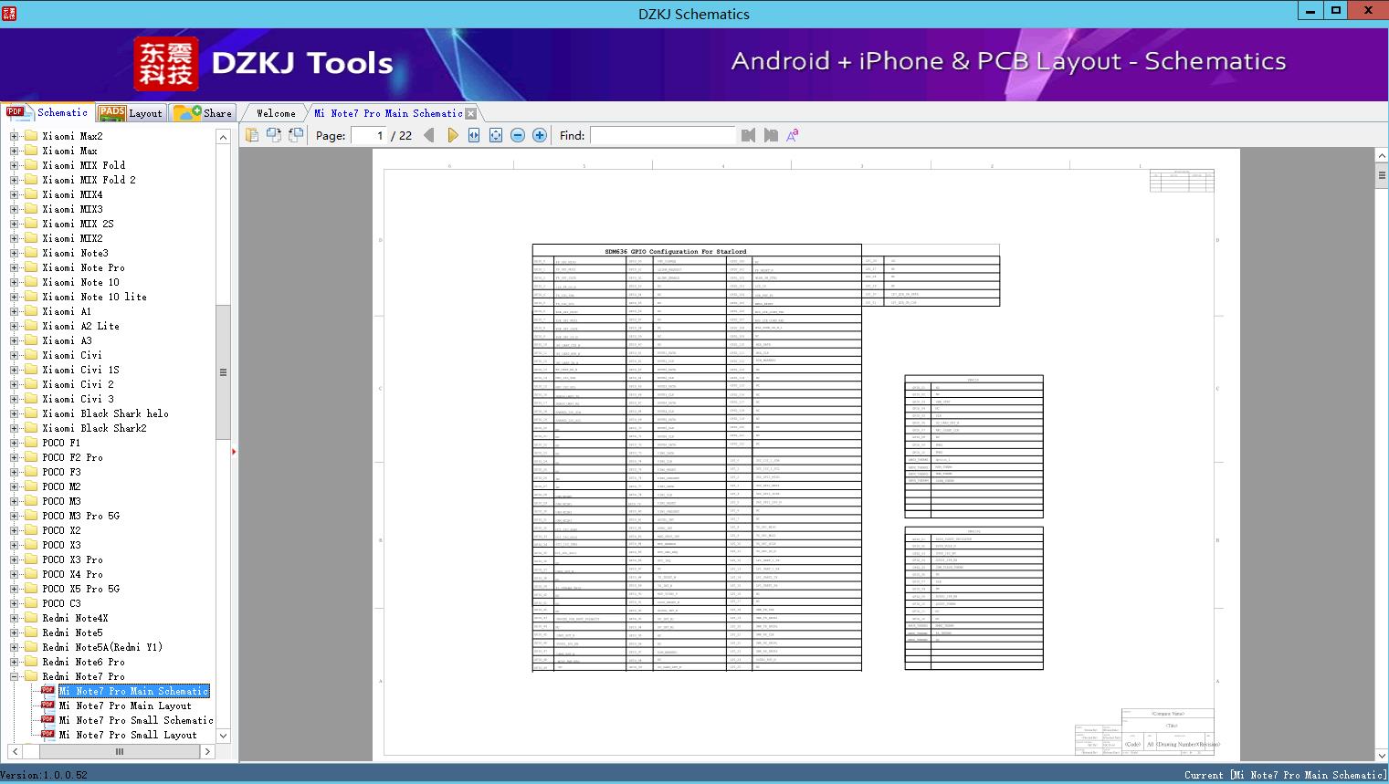Expand the Xiaomi Black Shark2 folder
Screen dimensions: 1389x784
click(x=14, y=428)
